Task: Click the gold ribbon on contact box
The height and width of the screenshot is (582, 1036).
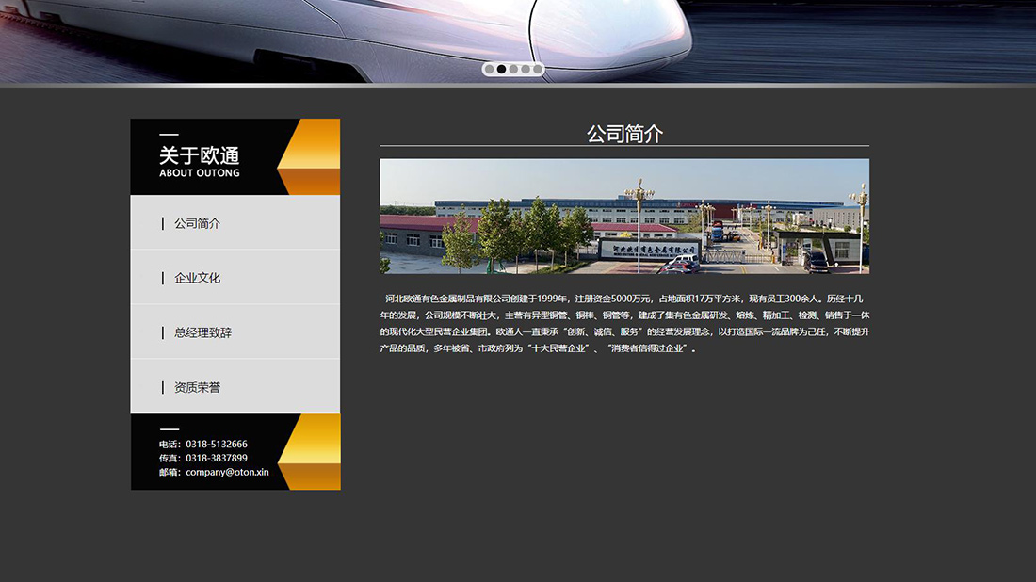Action: [313, 452]
